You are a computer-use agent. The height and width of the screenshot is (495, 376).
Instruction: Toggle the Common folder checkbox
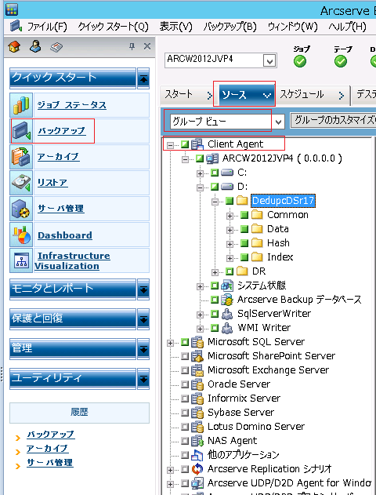pos(244,215)
